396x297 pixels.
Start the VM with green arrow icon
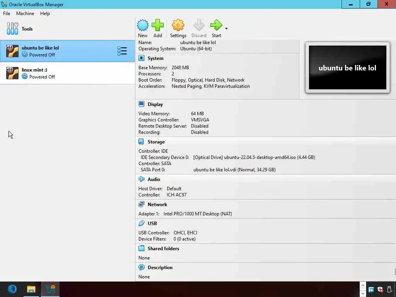216,25
